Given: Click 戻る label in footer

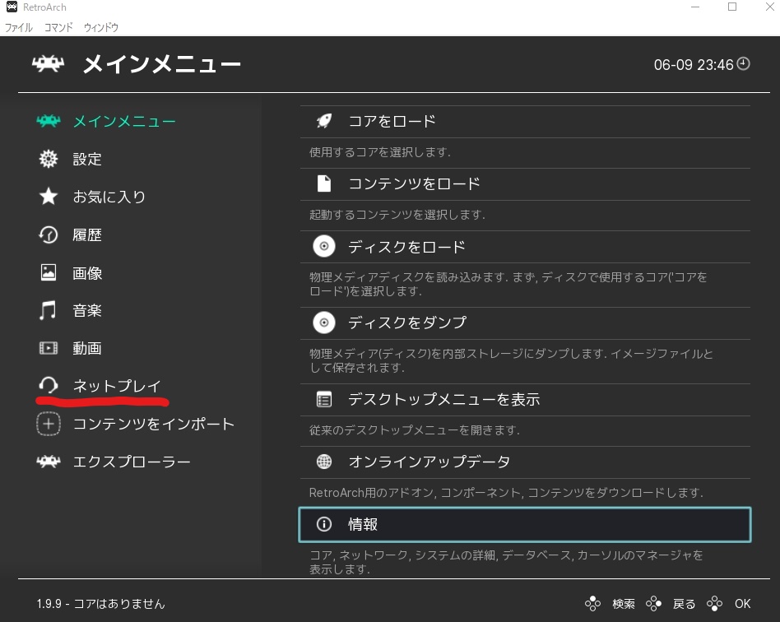Looking at the screenshot, I should [684, 604].
